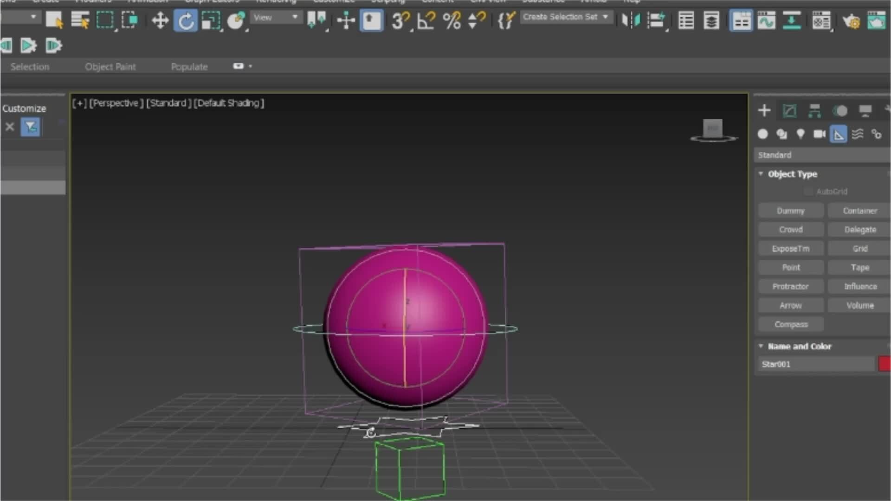The height and width of the screenshot is (501, 891).
Task: Switch to the Object Paint tab
Action: 110,66
